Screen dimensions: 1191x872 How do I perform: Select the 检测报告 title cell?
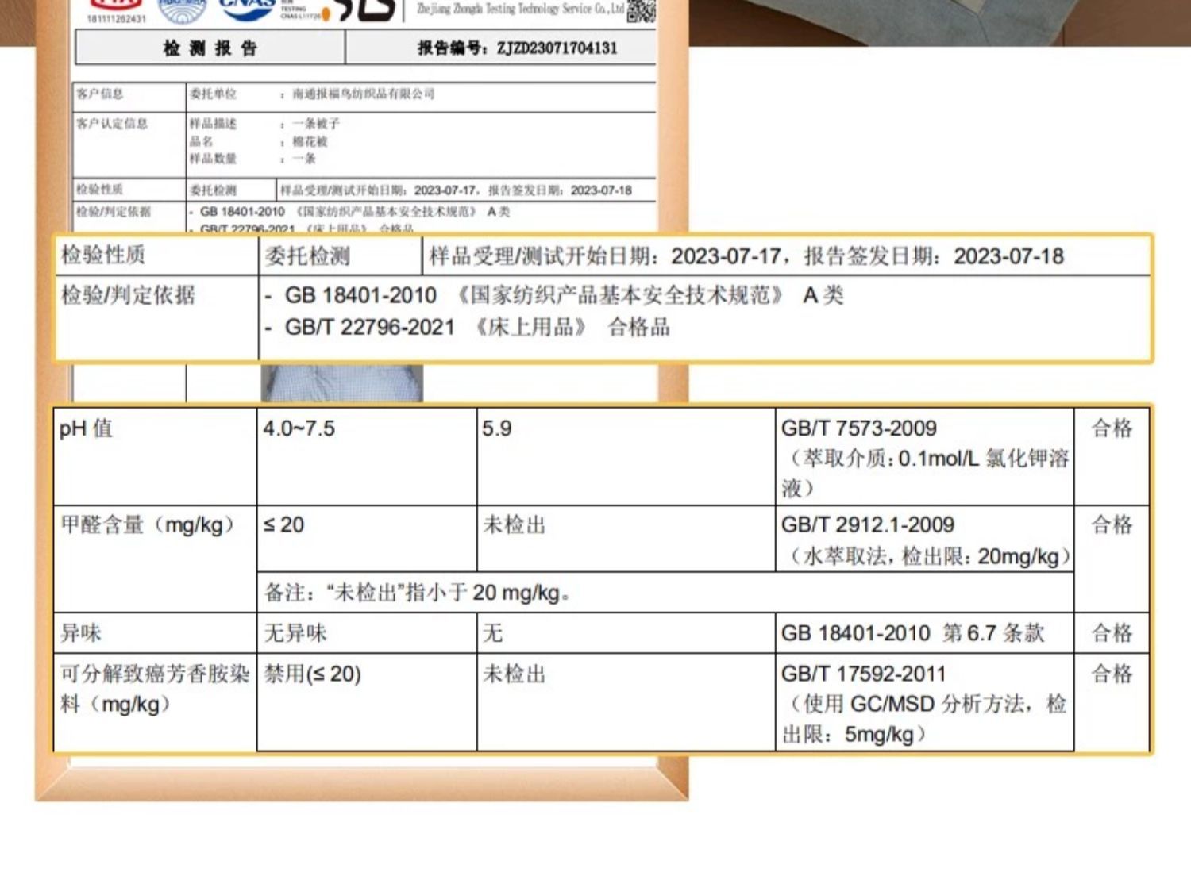pos(210,48)
